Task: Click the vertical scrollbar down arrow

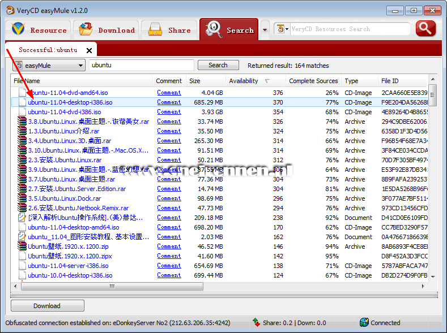Action: click(x=433, y=276)
